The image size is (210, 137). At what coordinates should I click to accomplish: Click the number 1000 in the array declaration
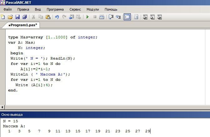[60, 37]
